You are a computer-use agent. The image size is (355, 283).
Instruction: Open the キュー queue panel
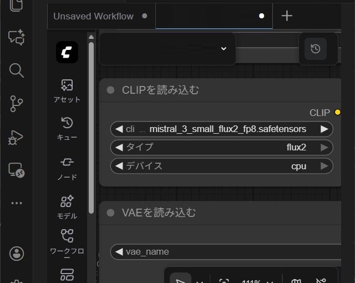pos(67,128)
